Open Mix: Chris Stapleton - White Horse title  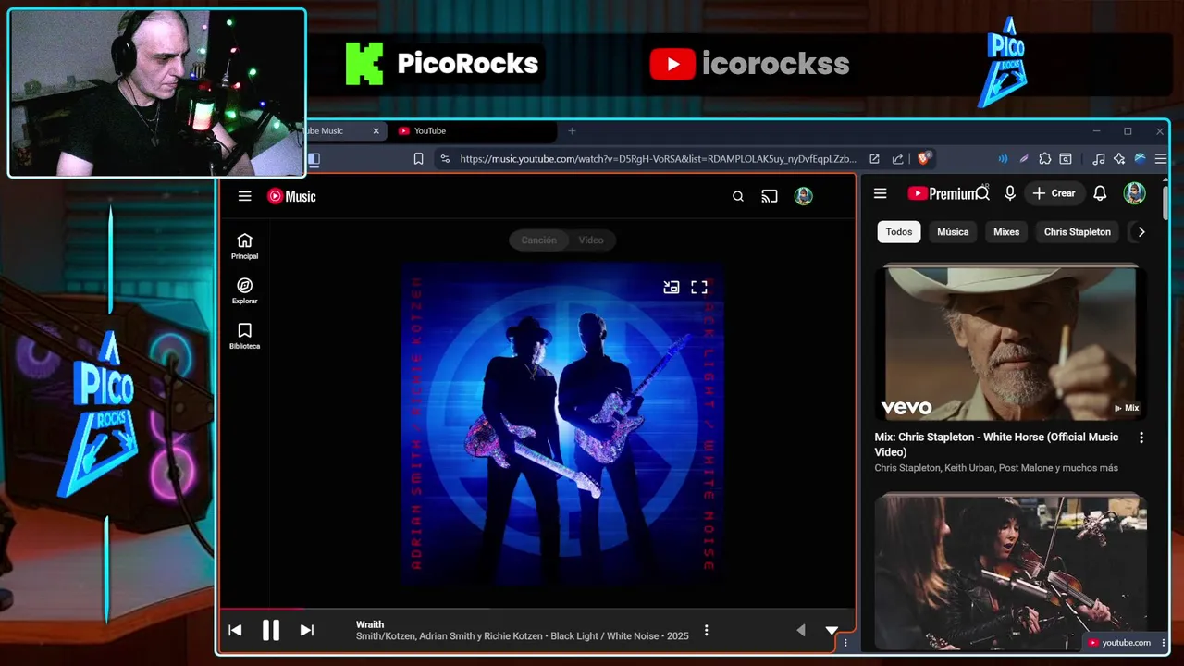(x=996, y=444)
